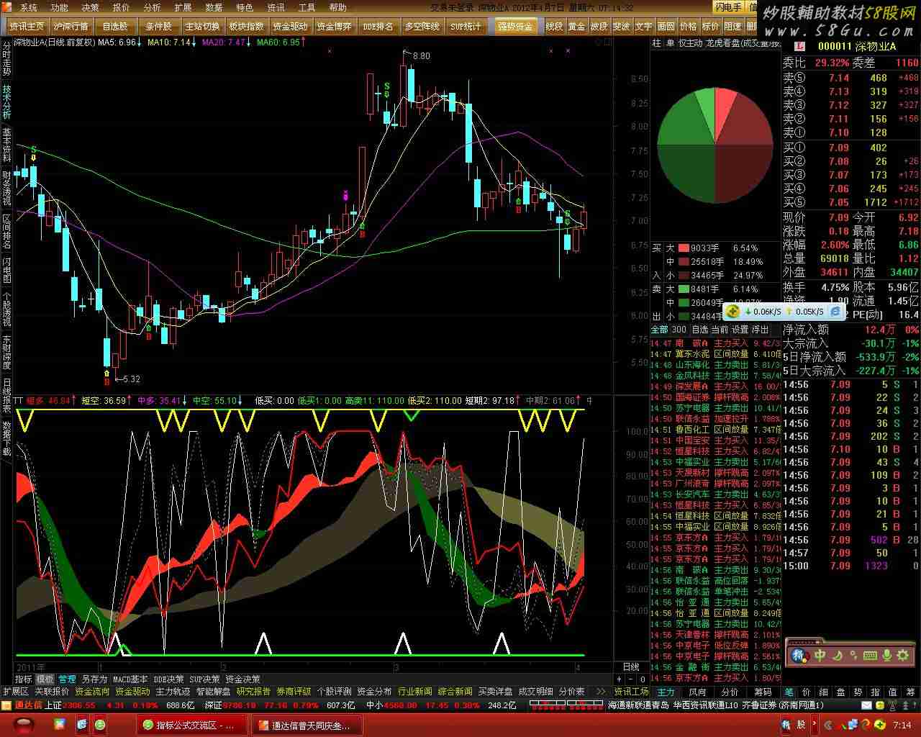Open the 基本资料 sidebar tab
921x737 pixels.
(x=6, y=145)
